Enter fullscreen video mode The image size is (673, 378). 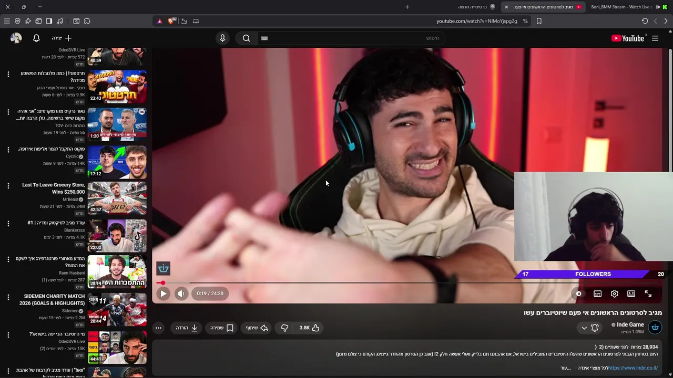coord(648,294)
